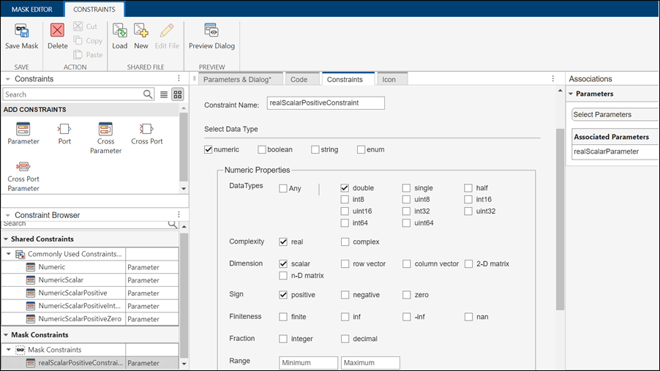This screenshot has width=660, height=371.
Task: Select the NumericScalarPositiveInt row
Action: coord(90,306)
